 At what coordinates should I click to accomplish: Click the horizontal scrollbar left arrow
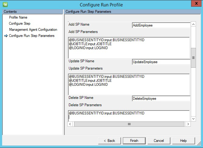(x=70, y=124)
